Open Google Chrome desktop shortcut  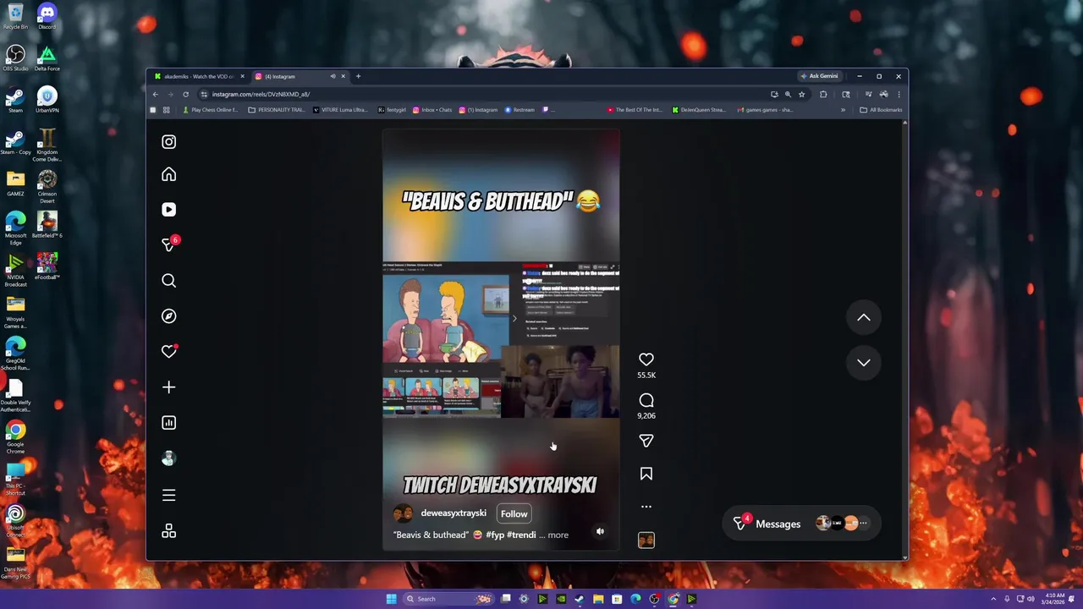pyautogui.click(x=15, y=438)
